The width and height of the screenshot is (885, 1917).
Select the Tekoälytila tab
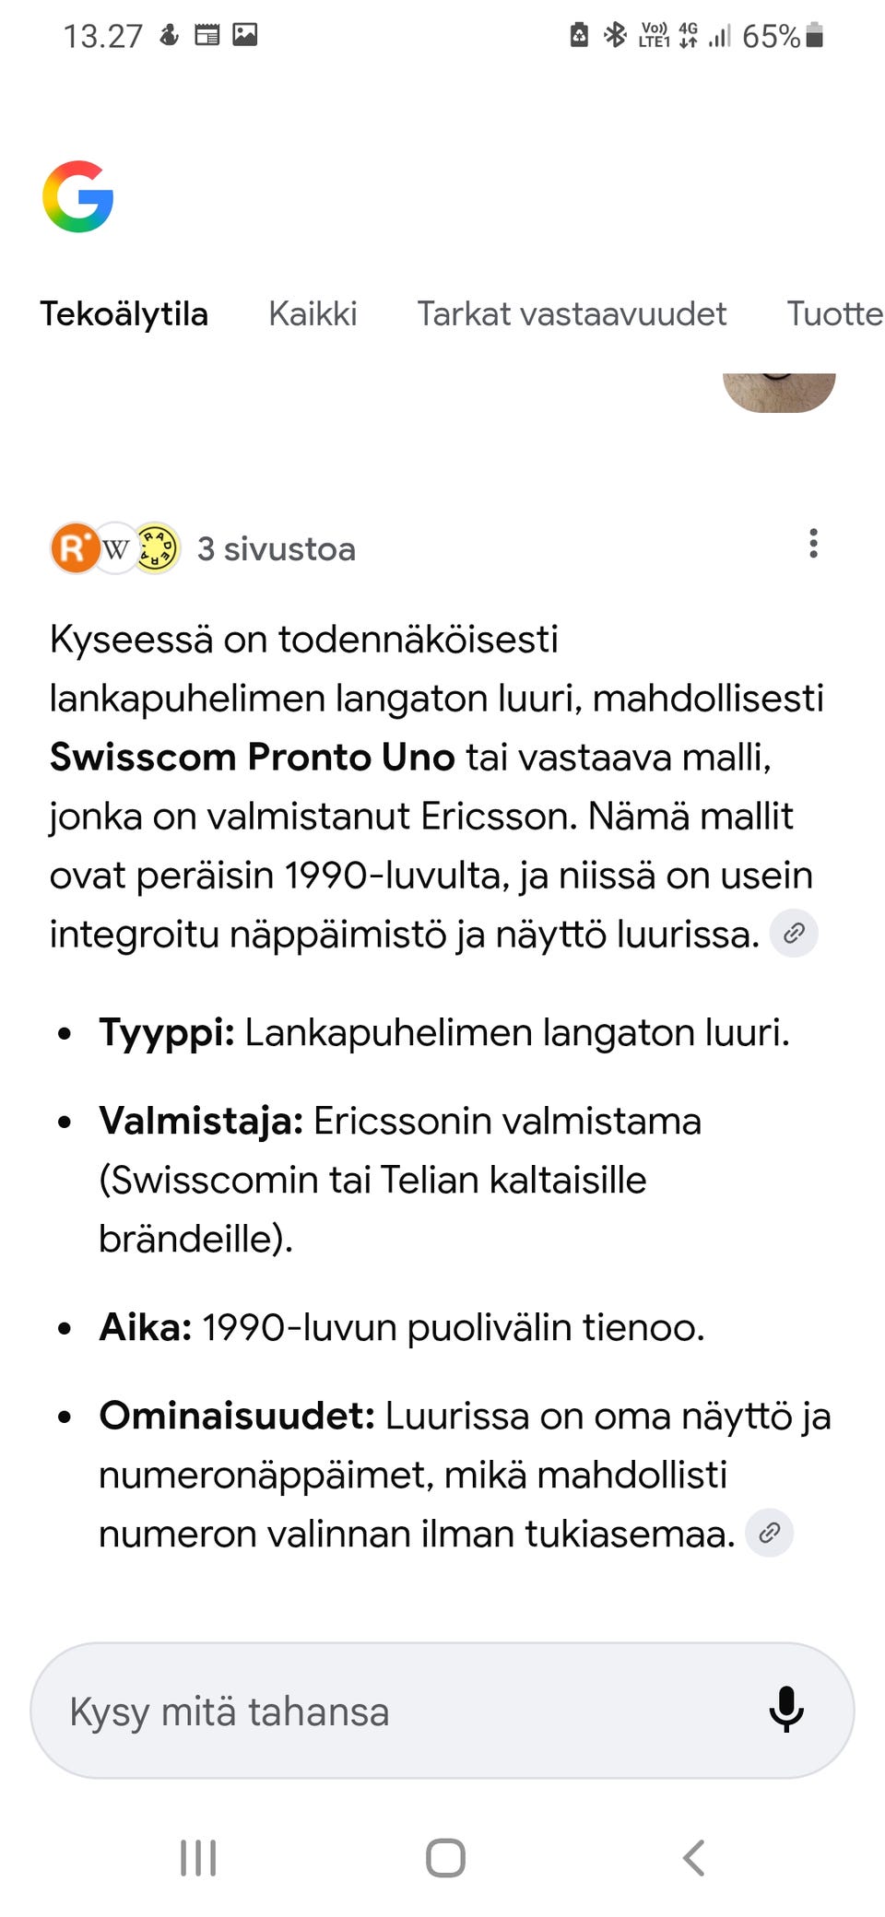tap(124, 313)
